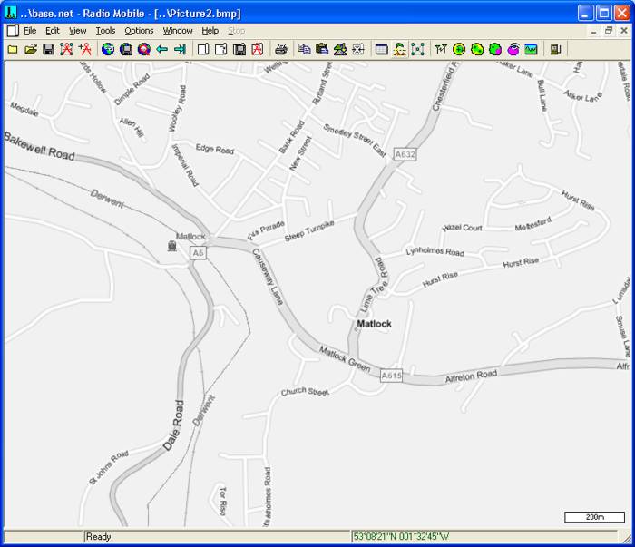Click the Lime Tree Road label

[x=374, y=285]
